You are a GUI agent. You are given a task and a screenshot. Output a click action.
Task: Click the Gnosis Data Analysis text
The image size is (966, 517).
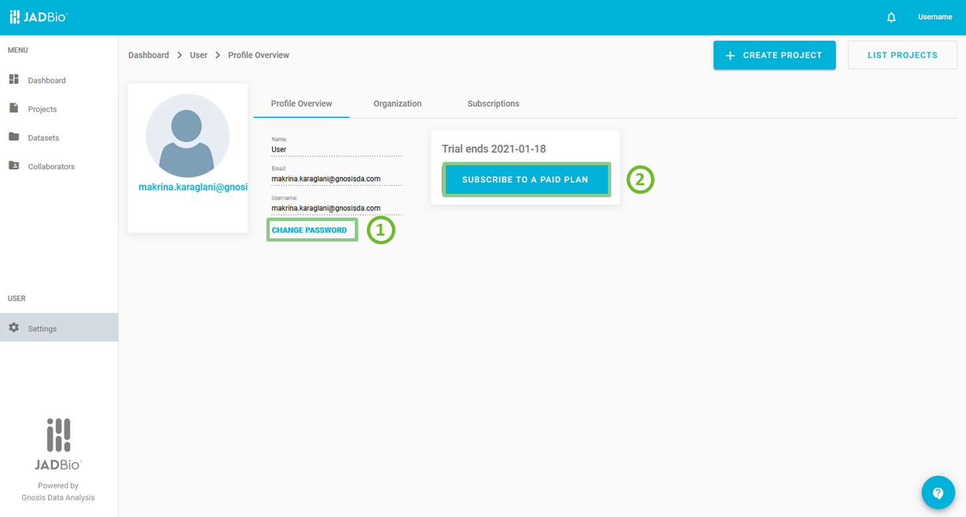coord(58,498)
